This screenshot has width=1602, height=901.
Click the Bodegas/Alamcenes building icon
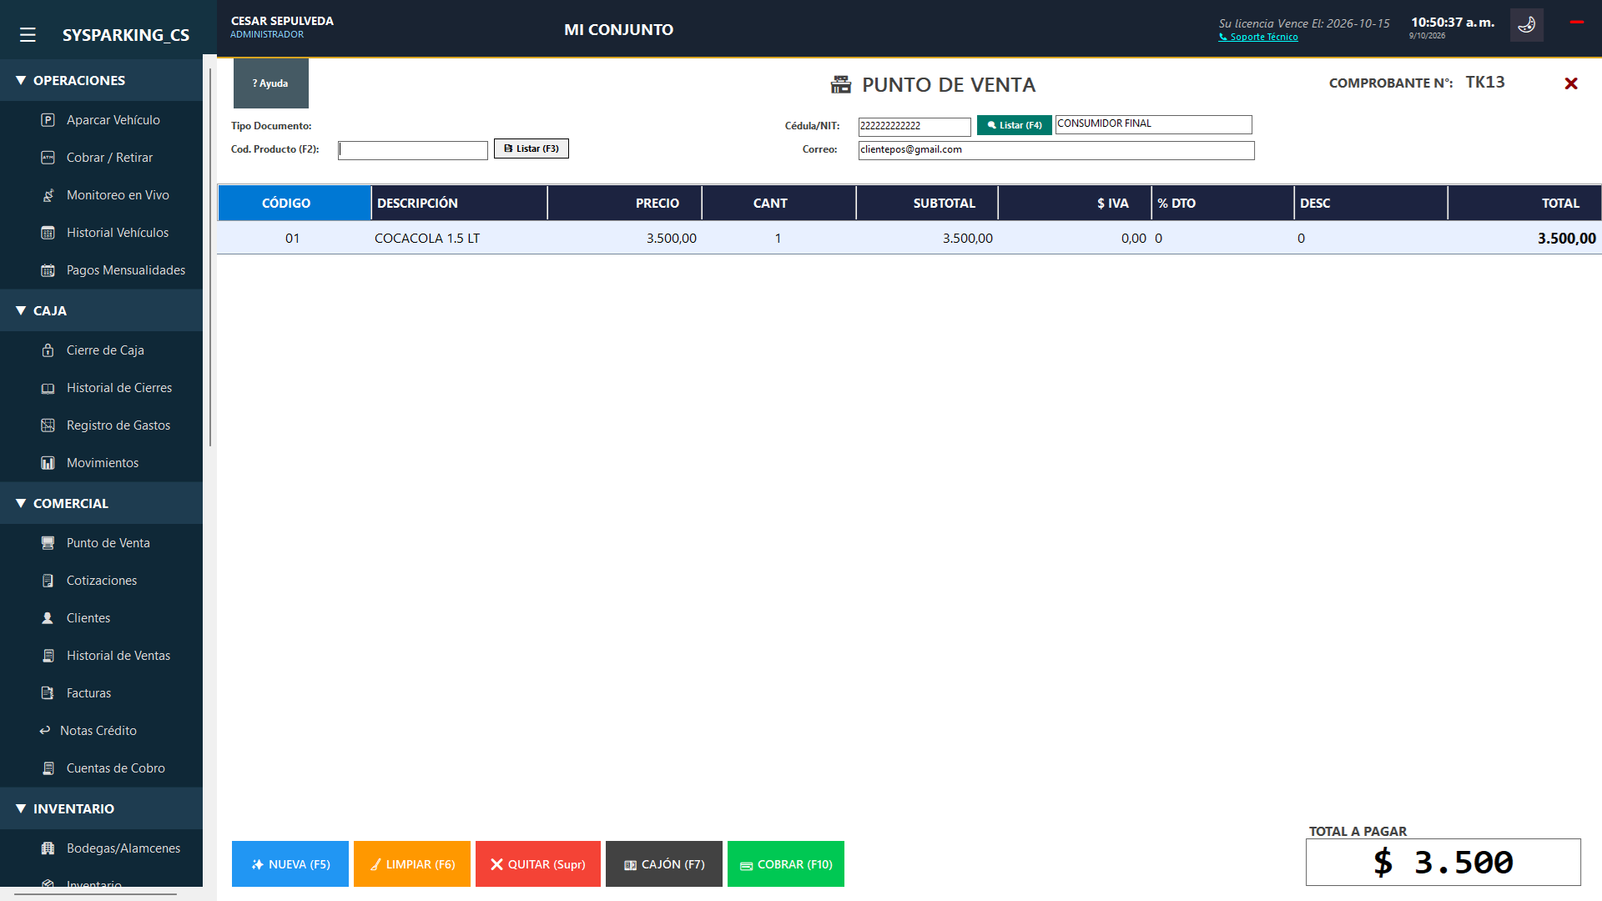48,848
